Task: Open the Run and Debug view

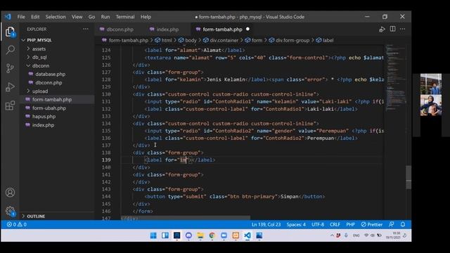Action: [10, 87]
